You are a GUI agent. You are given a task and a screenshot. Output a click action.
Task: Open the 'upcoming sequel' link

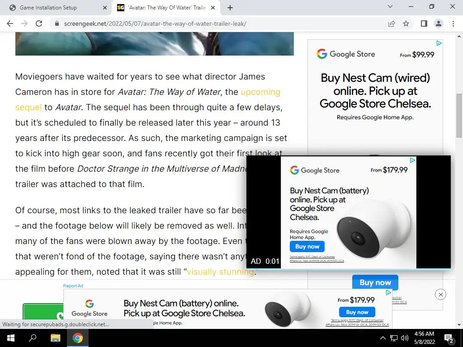(x=260, y=92)
